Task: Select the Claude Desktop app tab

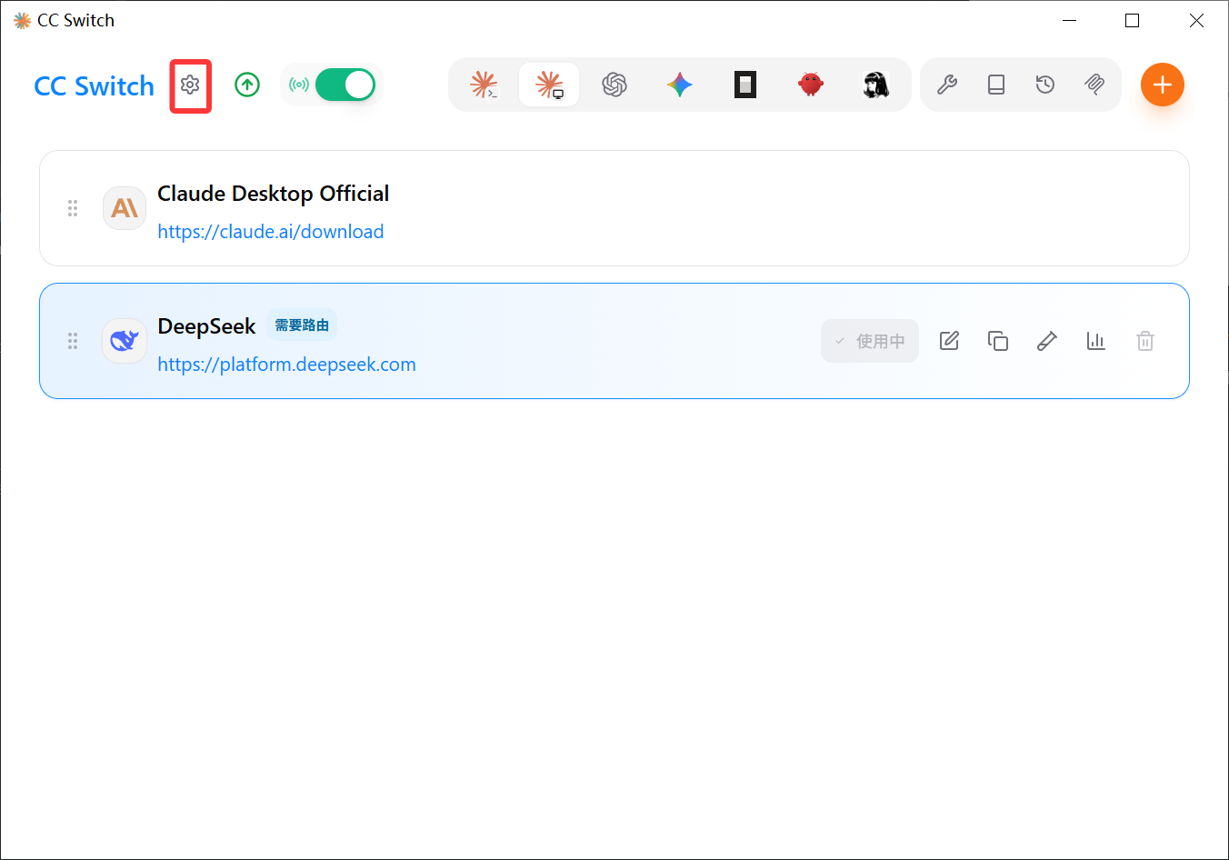Action: click(549, 85)
